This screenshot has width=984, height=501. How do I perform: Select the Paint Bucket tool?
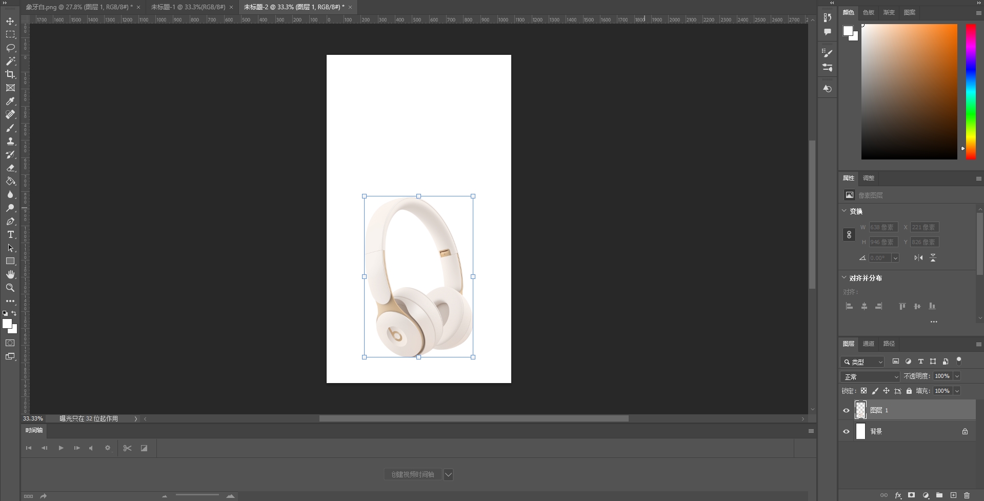coord(10,182)
